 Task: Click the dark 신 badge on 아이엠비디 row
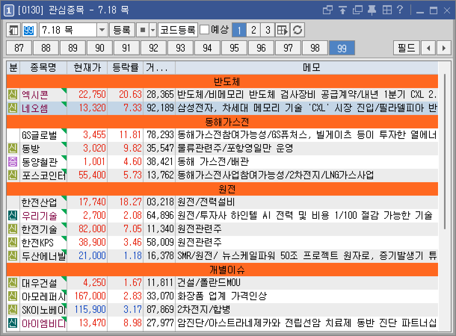point(13,323)
